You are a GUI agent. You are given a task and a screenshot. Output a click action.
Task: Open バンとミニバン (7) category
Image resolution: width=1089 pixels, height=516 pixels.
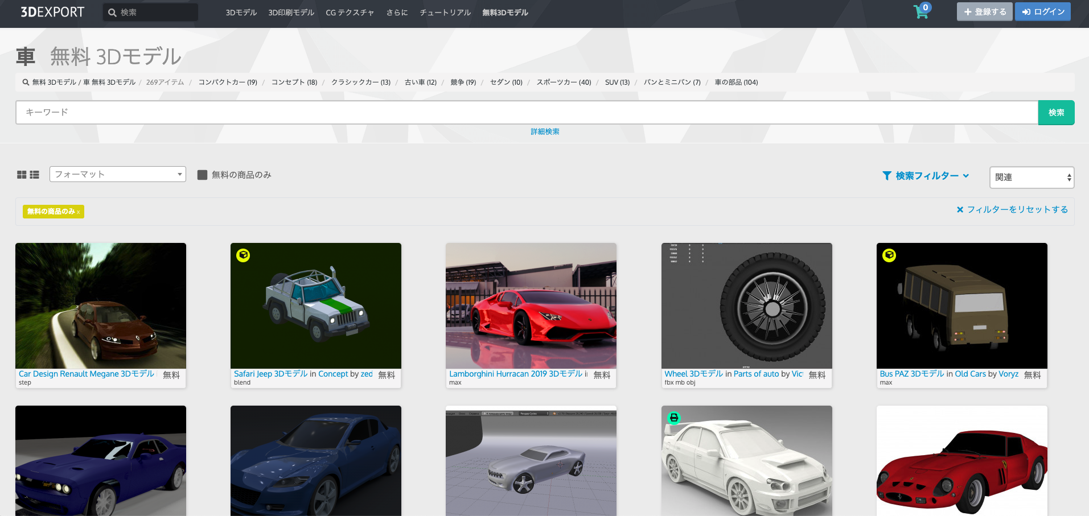(x=672, y=82)
